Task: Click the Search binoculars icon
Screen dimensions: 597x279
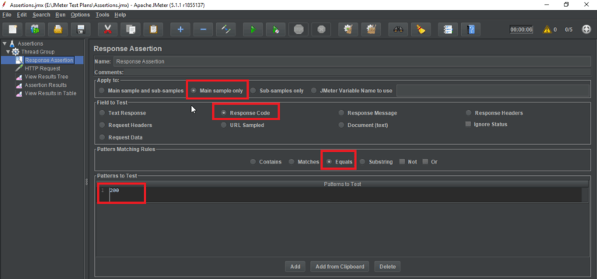Action: (x=398, y=29)
